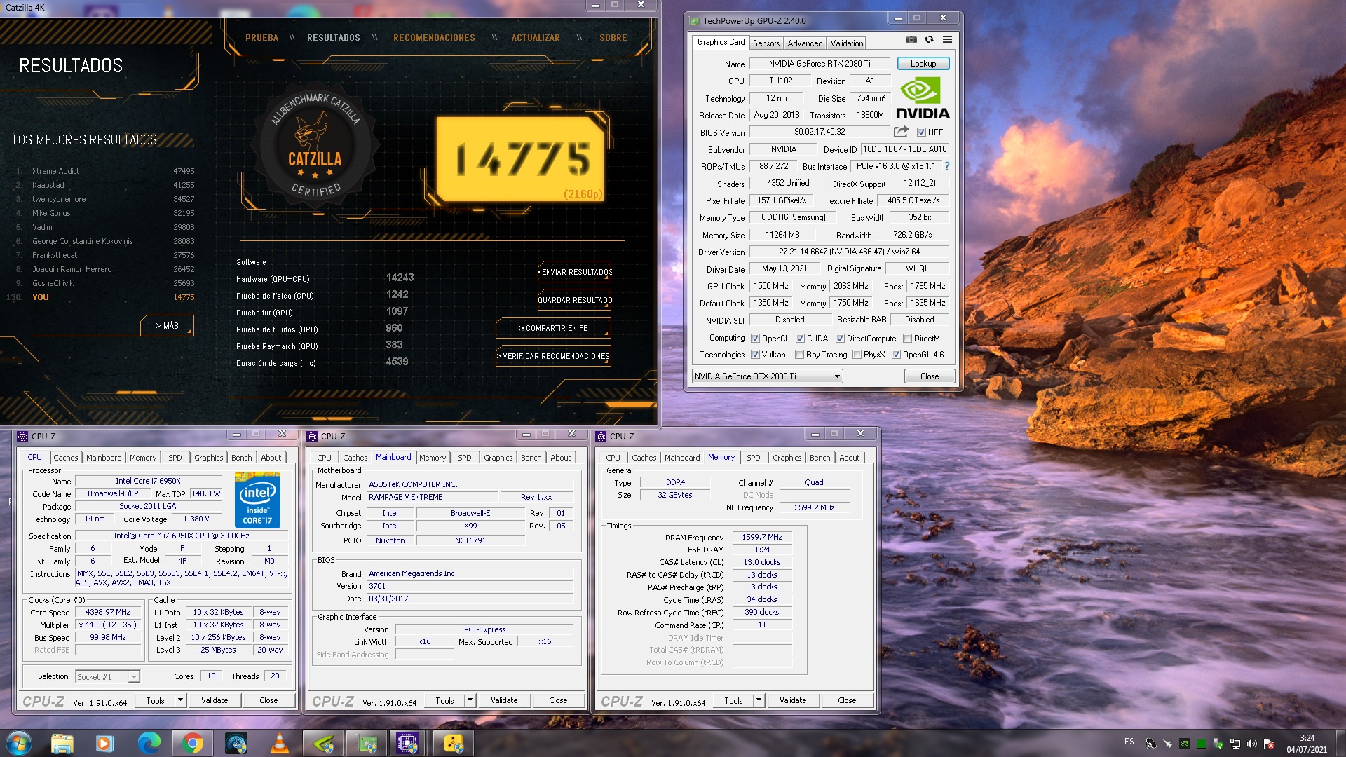Viewport: 1346px width, 757px height.
Task: Switch to the Sensors tab in GPU-Z
Action: coord(766,43)
